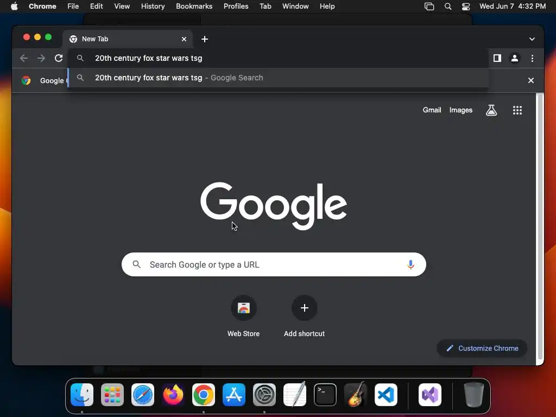
Task: Add a new shortcut tile
Action: pyautogui.click(x=304, y=315)
